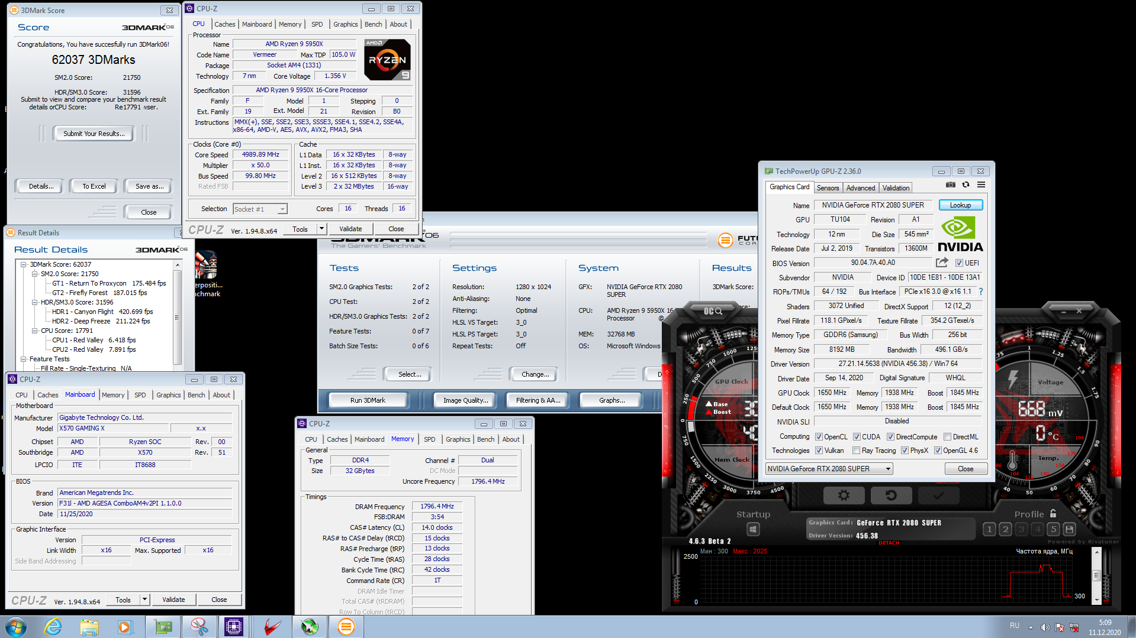Click Validate in top CPU-Z window
The width and height of the screenshot is (1136, 638).
(350, 229)
